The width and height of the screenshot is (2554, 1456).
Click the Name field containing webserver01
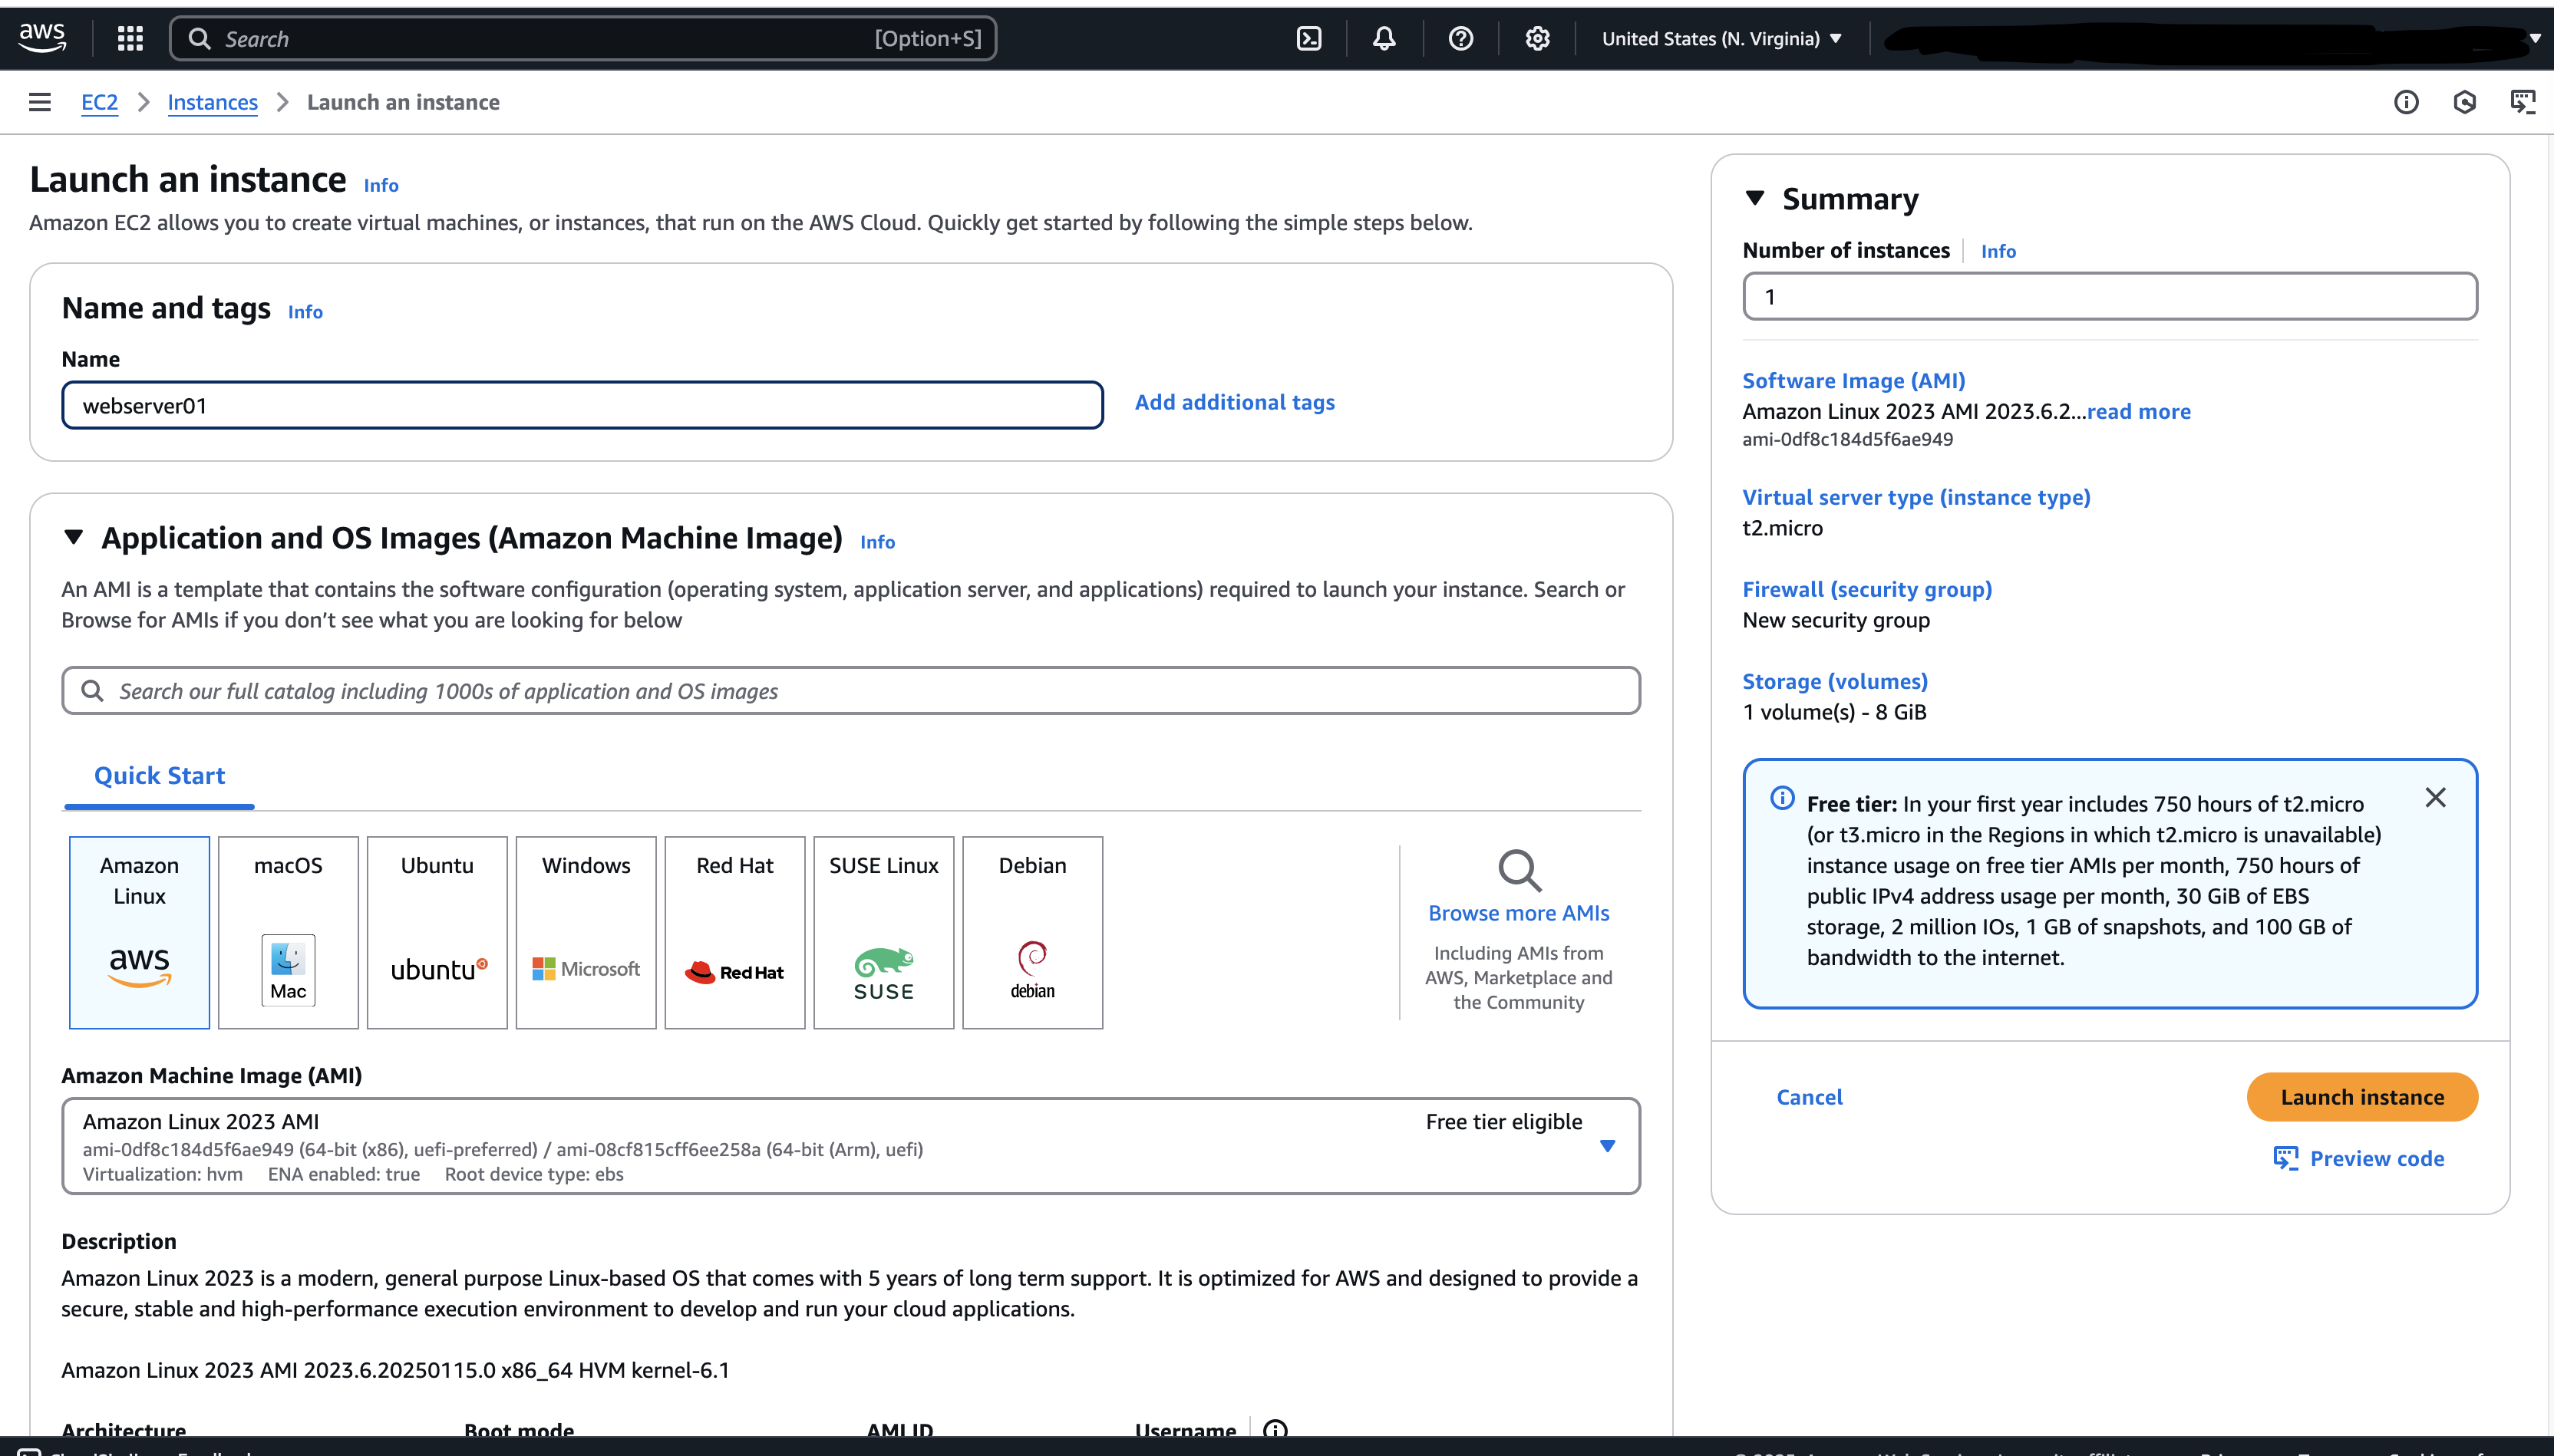[582, 405]
